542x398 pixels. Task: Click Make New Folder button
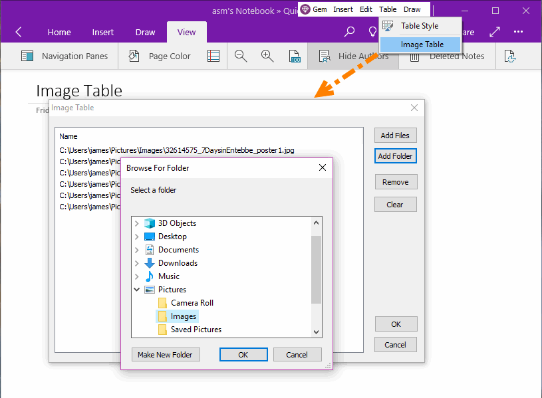tap(165, 355)
